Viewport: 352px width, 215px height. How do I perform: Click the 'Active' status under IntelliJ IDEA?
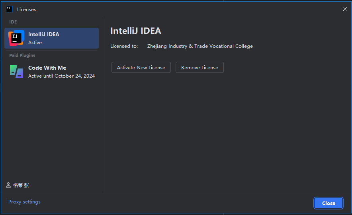[35, 42]
